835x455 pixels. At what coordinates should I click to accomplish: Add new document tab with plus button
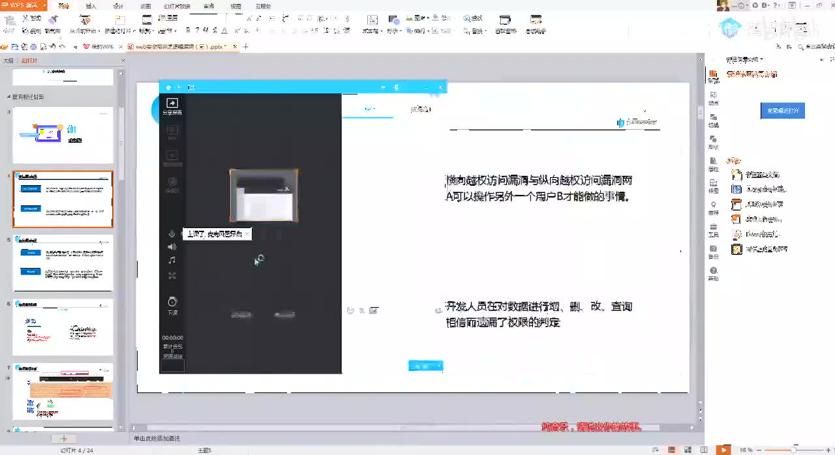pyautogui.click(x=246, y=47)
